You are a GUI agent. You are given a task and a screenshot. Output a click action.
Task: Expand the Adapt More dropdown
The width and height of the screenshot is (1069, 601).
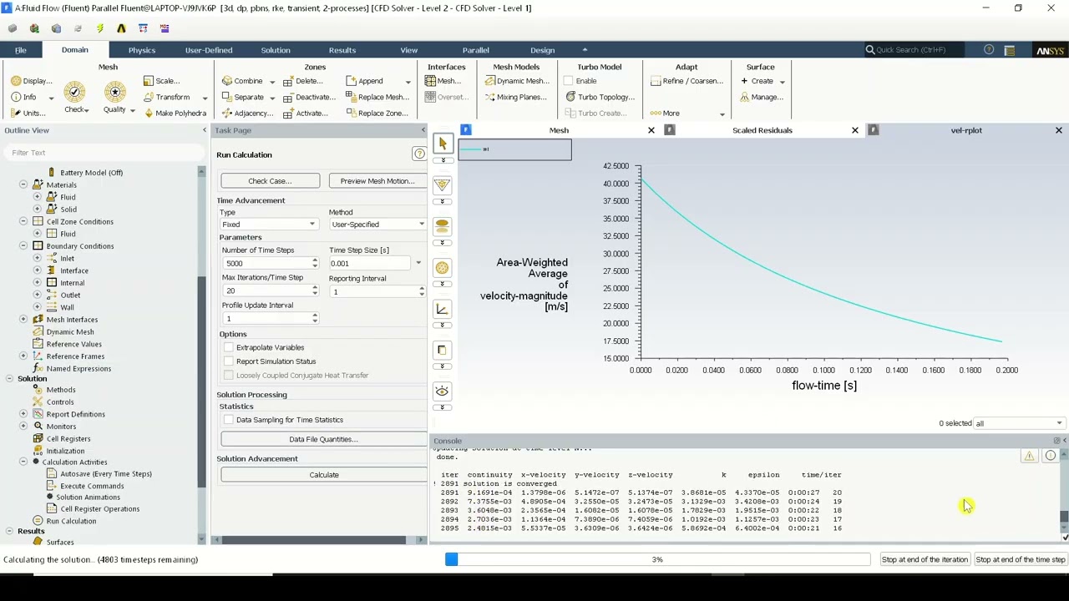(722, 114)
